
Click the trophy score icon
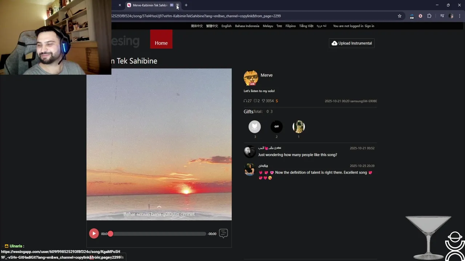pos(264,101)
